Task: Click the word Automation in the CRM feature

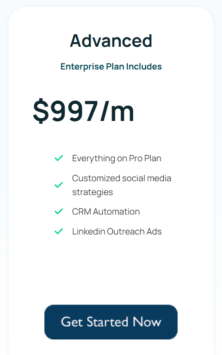Action: click(116, 211)
